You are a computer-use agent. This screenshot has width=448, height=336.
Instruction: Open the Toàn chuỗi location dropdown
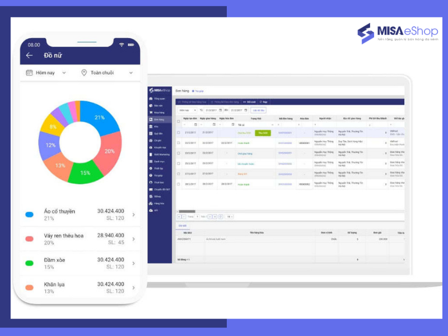pyautogui.click(x=107, y=73)
